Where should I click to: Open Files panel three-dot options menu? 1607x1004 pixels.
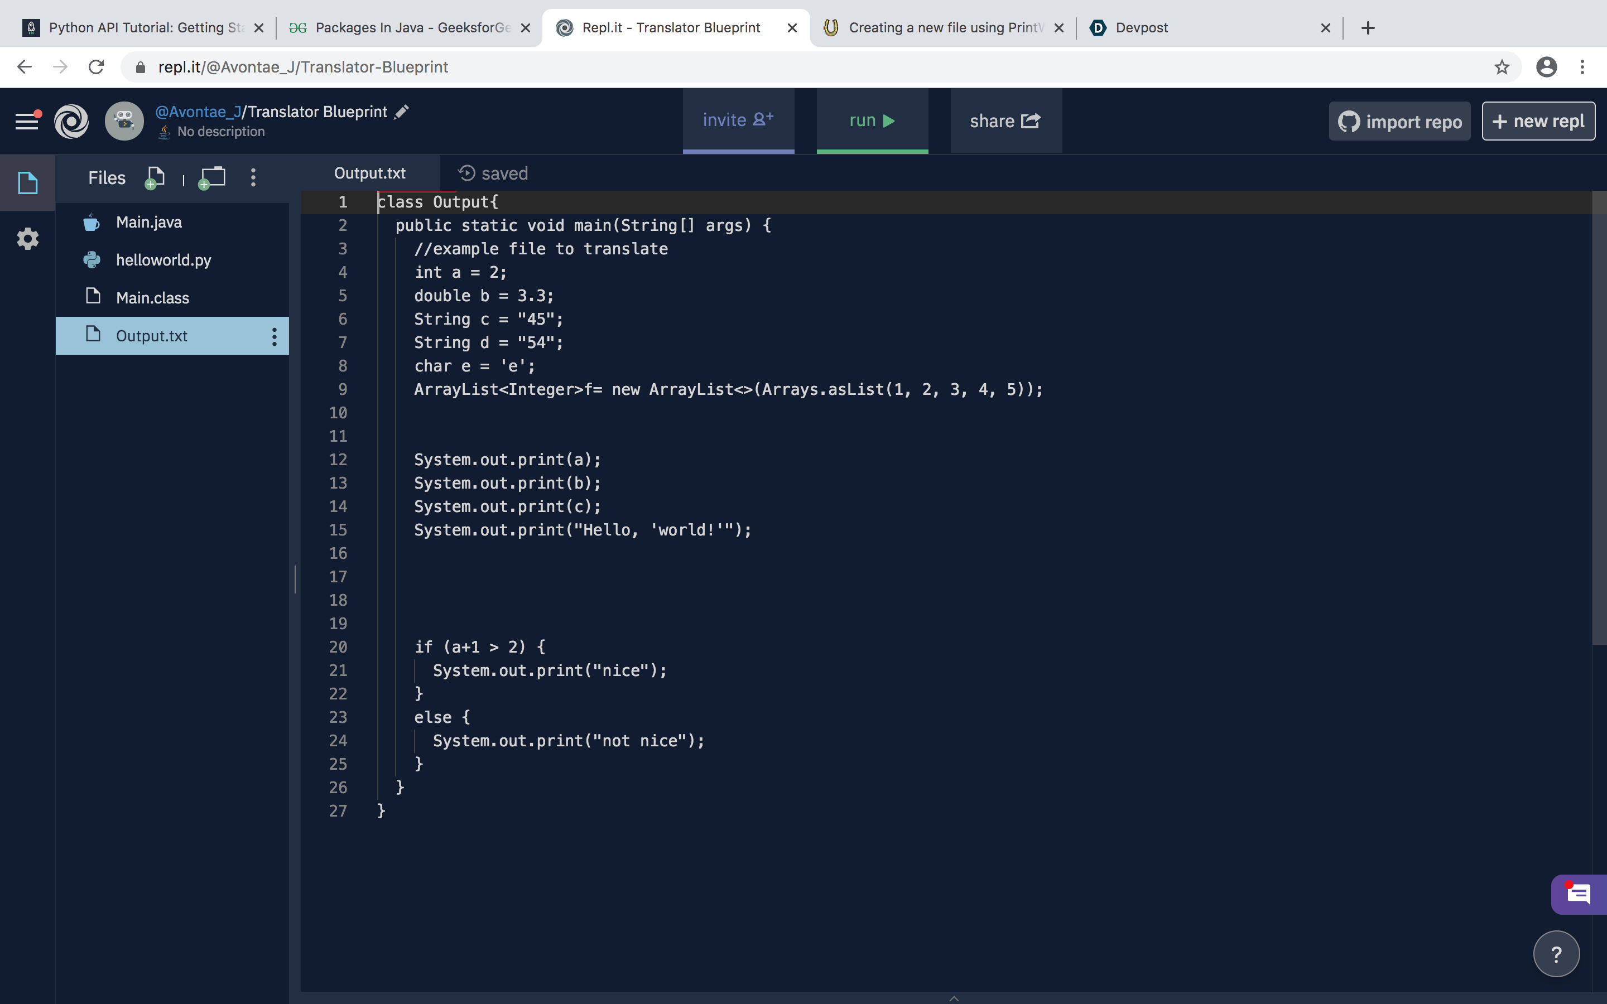click(x=253, y=177)
